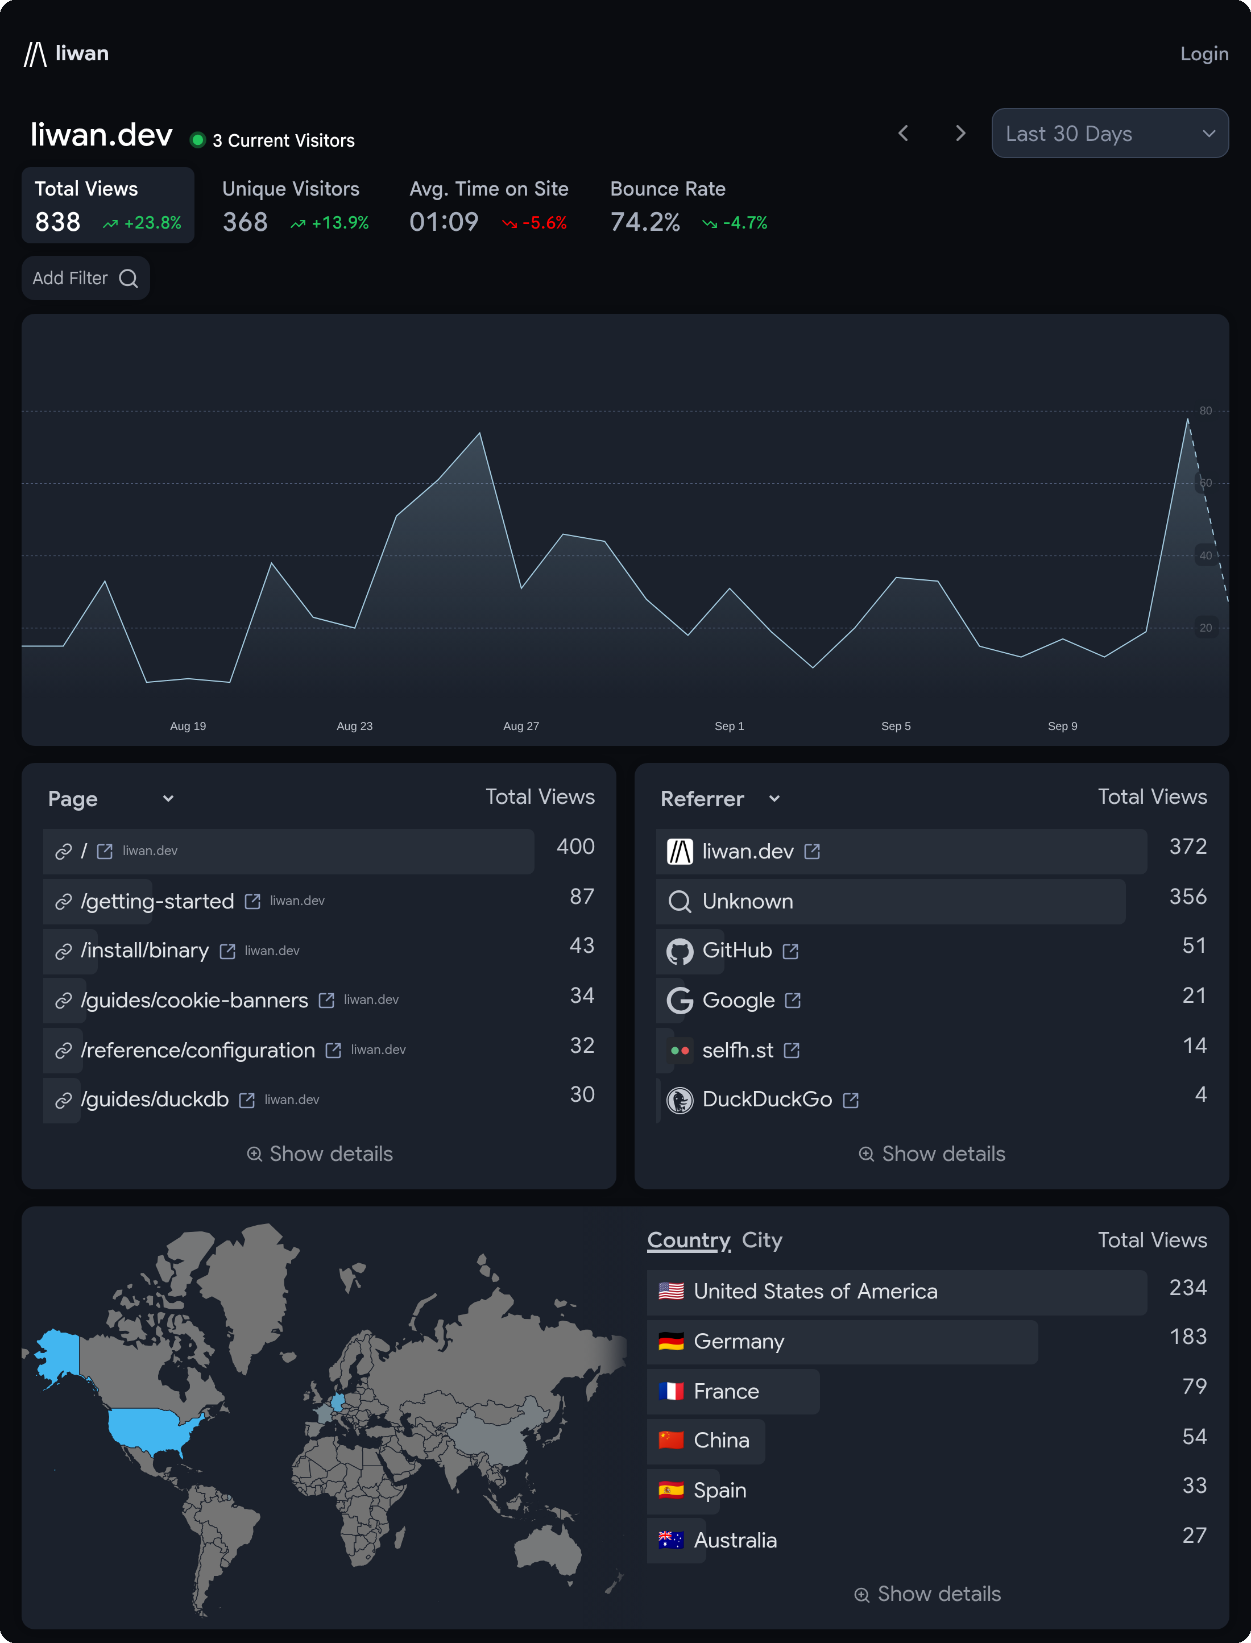Filter by United States of America row

(927, 1292)
